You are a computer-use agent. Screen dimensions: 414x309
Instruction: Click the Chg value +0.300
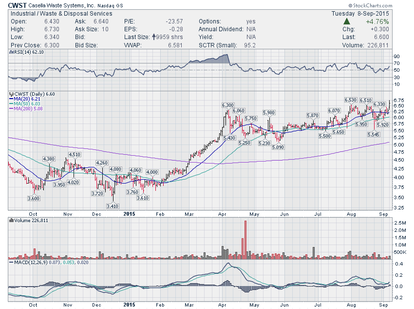point(380,29)
